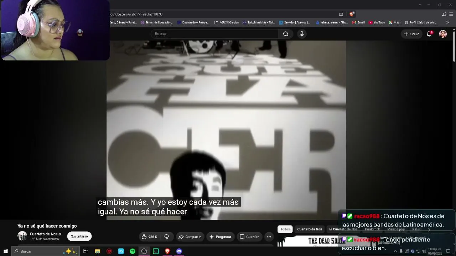Select the Todos filter chip
The image size is (456, 256).
pyautogui.click(x=285, y=229)
